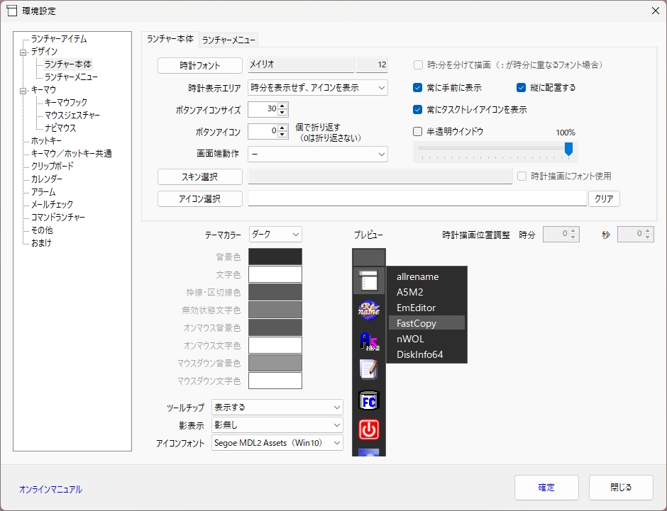Click the 枠線・区切線色 color swatch
This screenshot has height=511, width=667.
pos(275,292)
